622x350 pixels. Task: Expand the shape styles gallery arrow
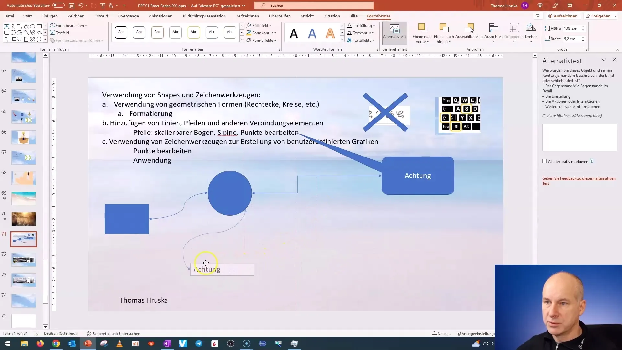point(242,39)
